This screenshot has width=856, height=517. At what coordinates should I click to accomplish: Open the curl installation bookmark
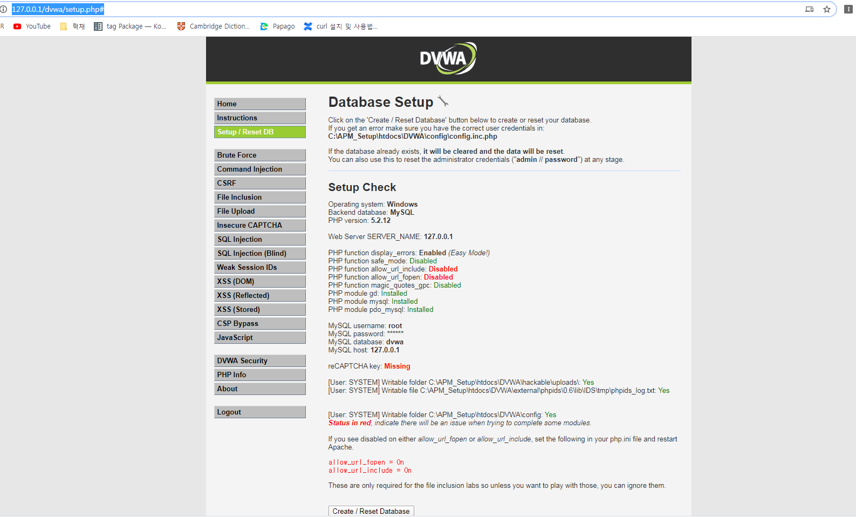(341, 26)
